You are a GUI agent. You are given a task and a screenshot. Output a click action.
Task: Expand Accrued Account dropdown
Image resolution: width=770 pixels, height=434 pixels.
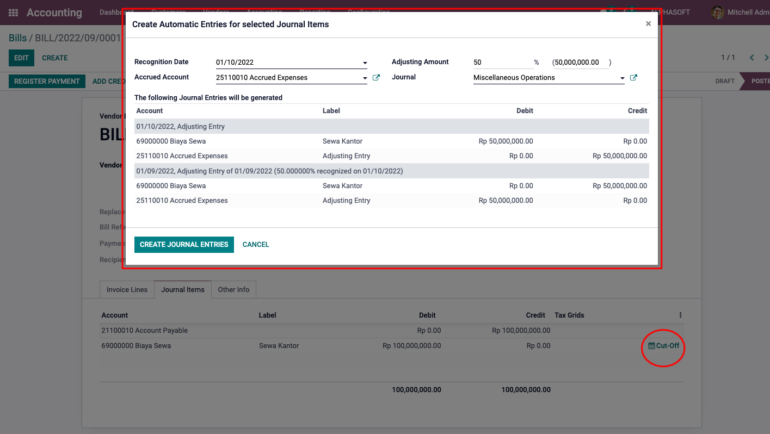pyautogui.click(x=365, y=78)
